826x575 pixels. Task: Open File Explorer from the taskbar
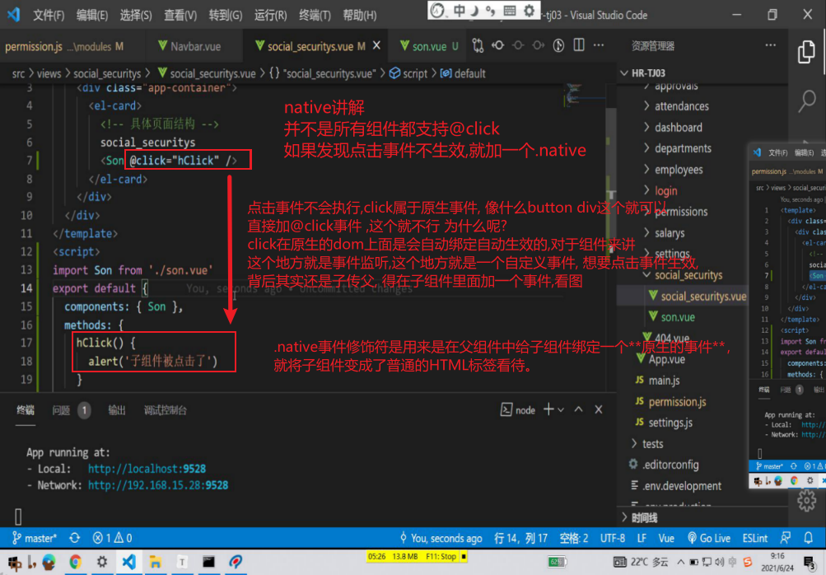(155, 563)
